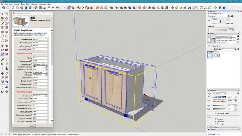Screen dimensions: 242x136
Task: Open the File menu
Action: [x=2, y=4]
